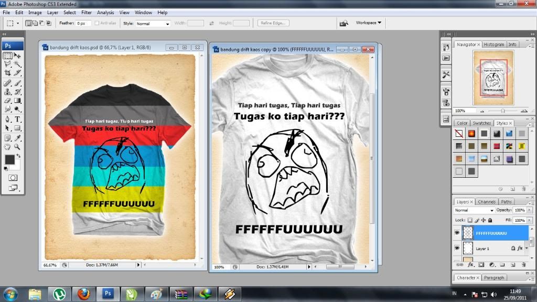Select the Lasso tool

[x=7, y=64]
